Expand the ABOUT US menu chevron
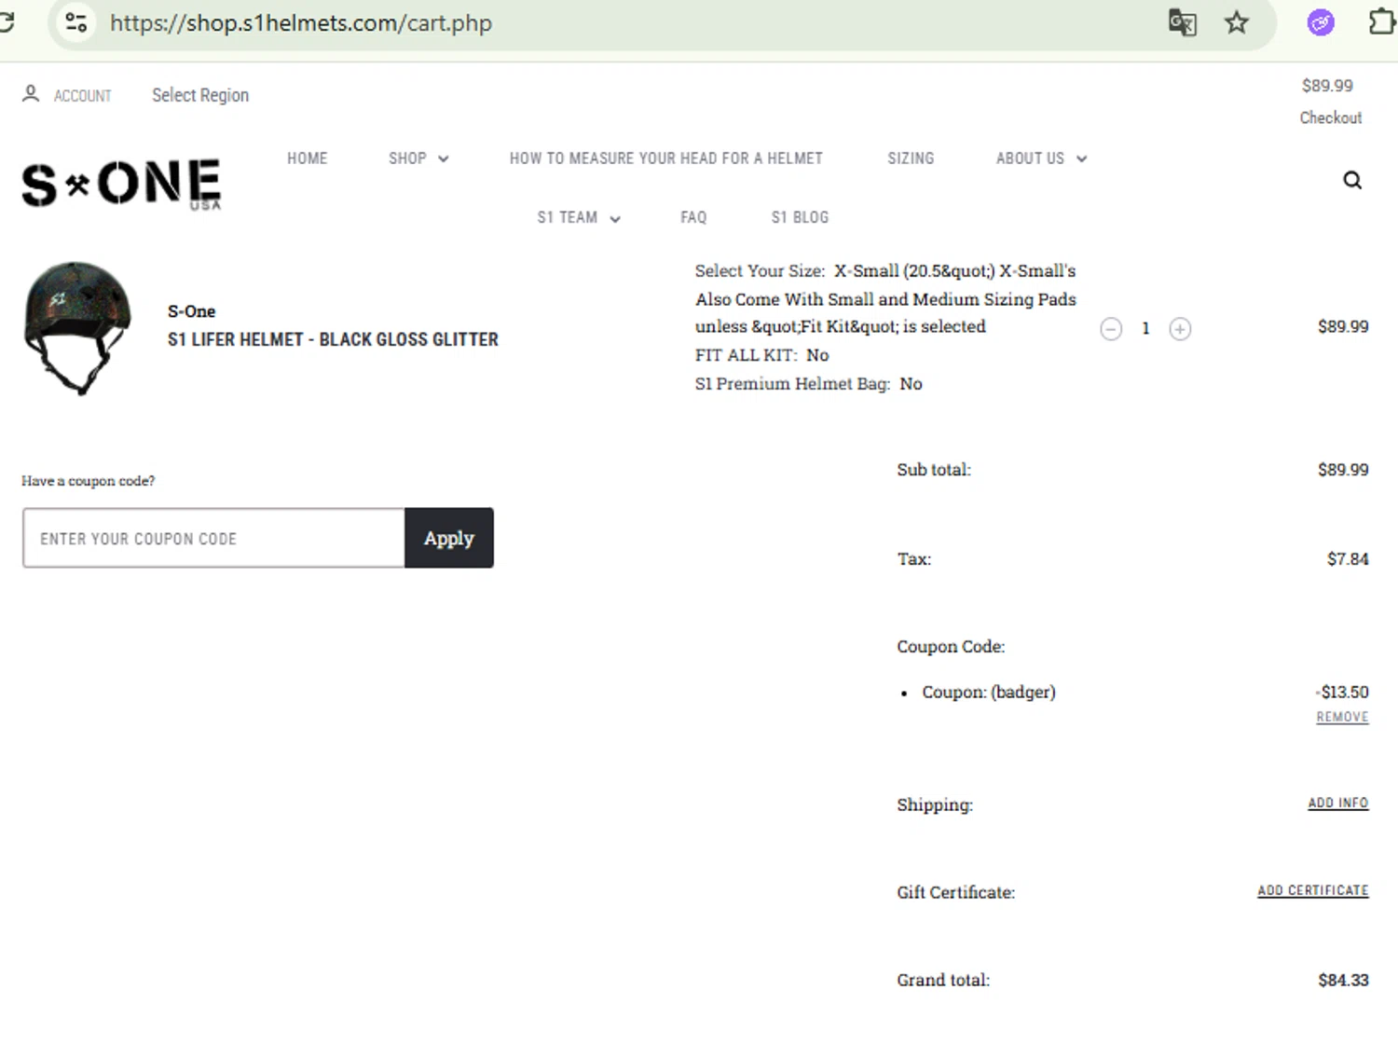1398x1044 pixels. [1081, 159]
